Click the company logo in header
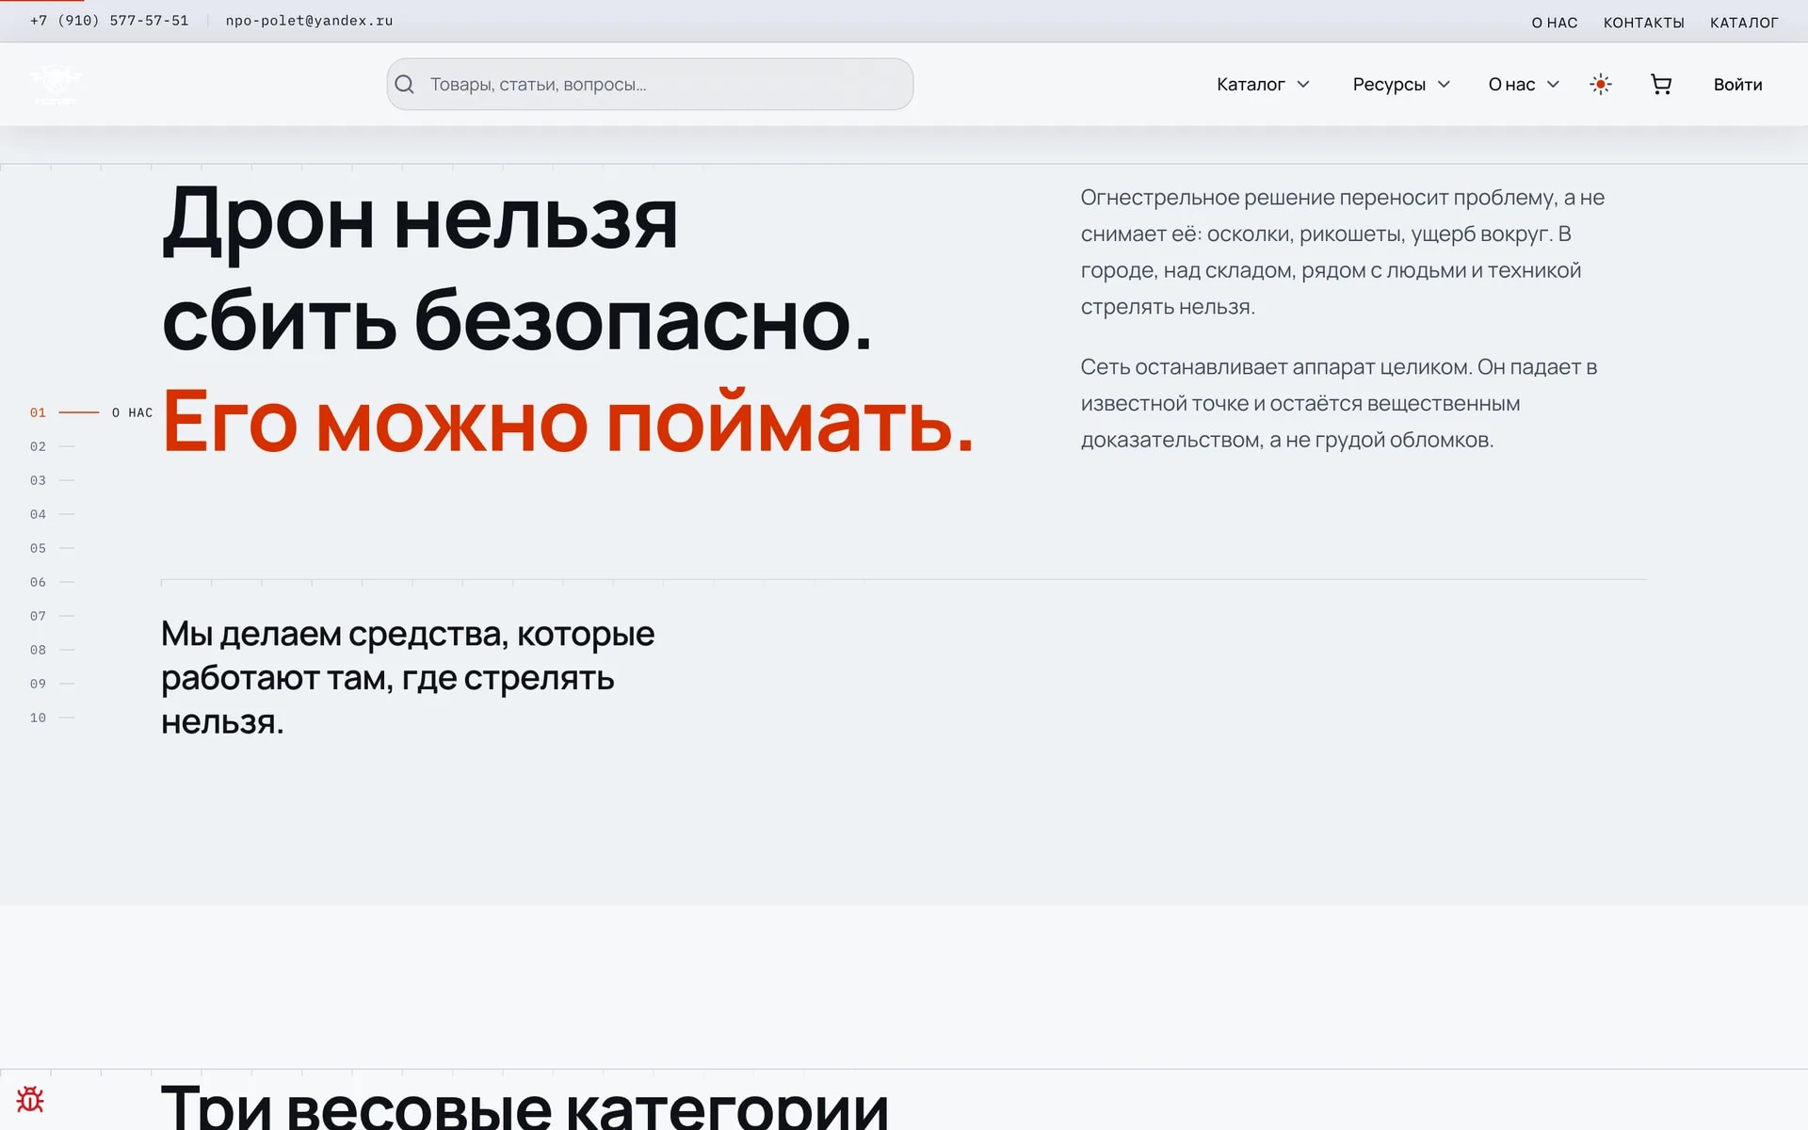This screenshot has height=1130, width=1808. point(56,84)
